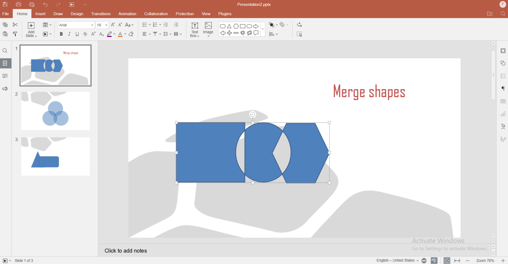This screenshot has height=264, width=508.
Task: Decrease indent
Action: coord(166,25)
